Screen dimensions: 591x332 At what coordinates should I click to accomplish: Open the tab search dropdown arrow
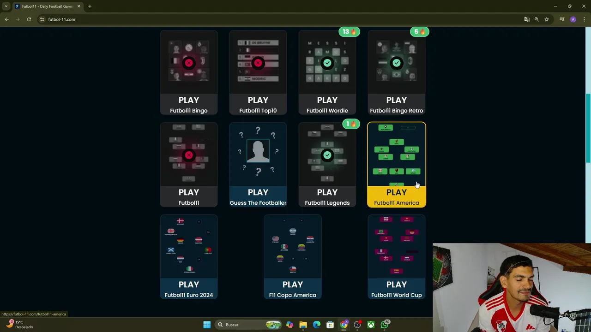(6, 6)
